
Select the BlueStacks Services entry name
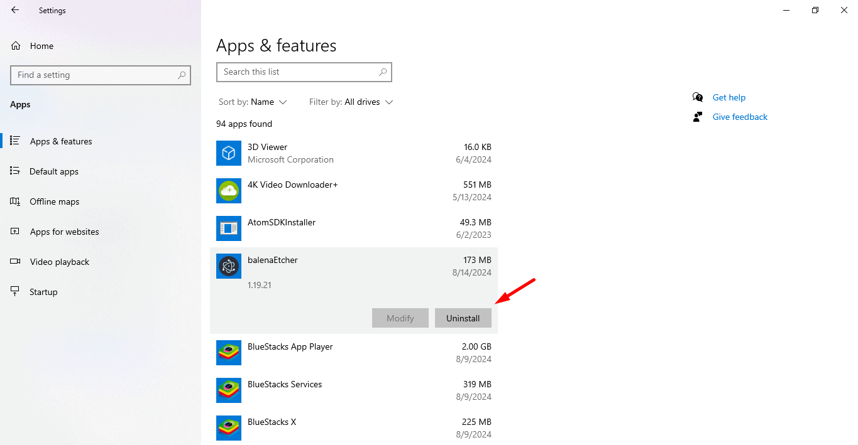285,384
